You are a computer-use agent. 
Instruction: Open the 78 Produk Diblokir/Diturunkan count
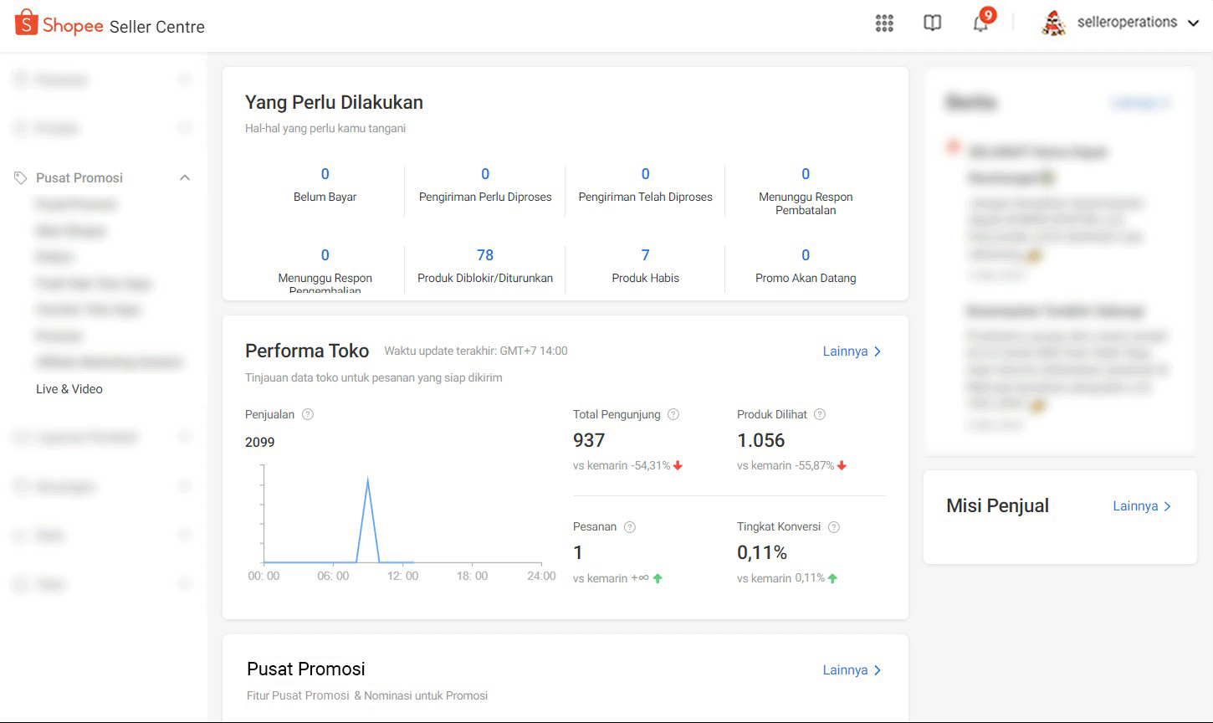click(485, 255)
